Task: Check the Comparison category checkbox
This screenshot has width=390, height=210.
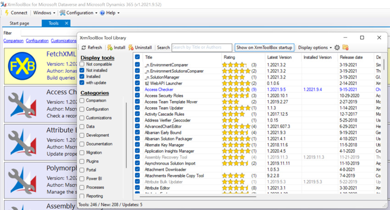Action: tap(82, 100)
